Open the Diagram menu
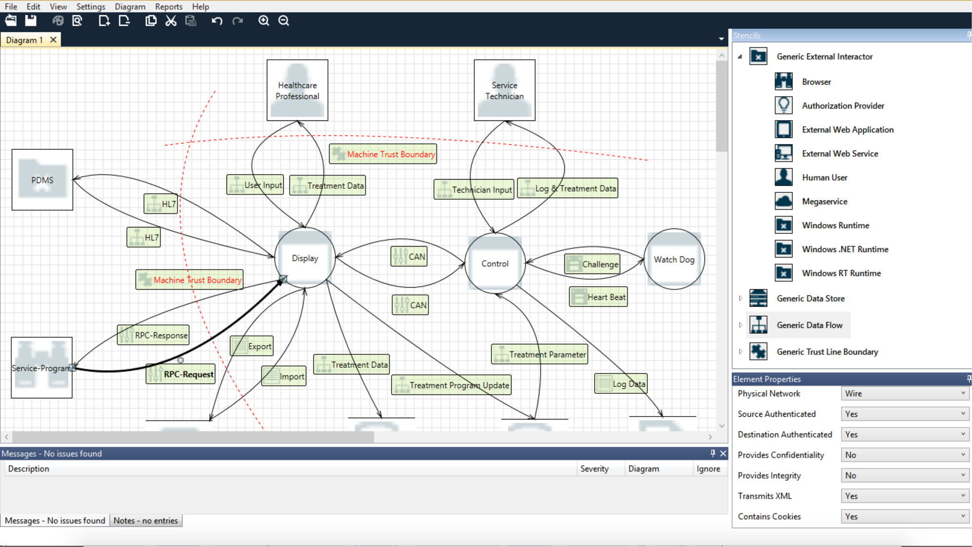Screen dimensions: 972x547 [x=130, y=7]
